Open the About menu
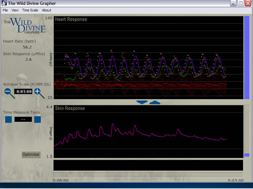The width and height of the screenshot is (253, 189). (x=47, y=10)
